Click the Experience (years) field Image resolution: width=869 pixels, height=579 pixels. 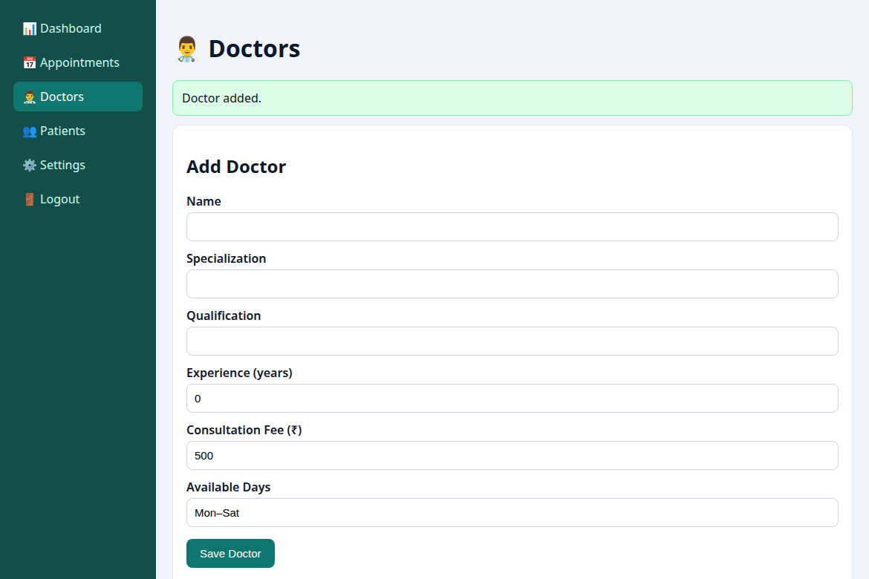click(x=512, y=399)
